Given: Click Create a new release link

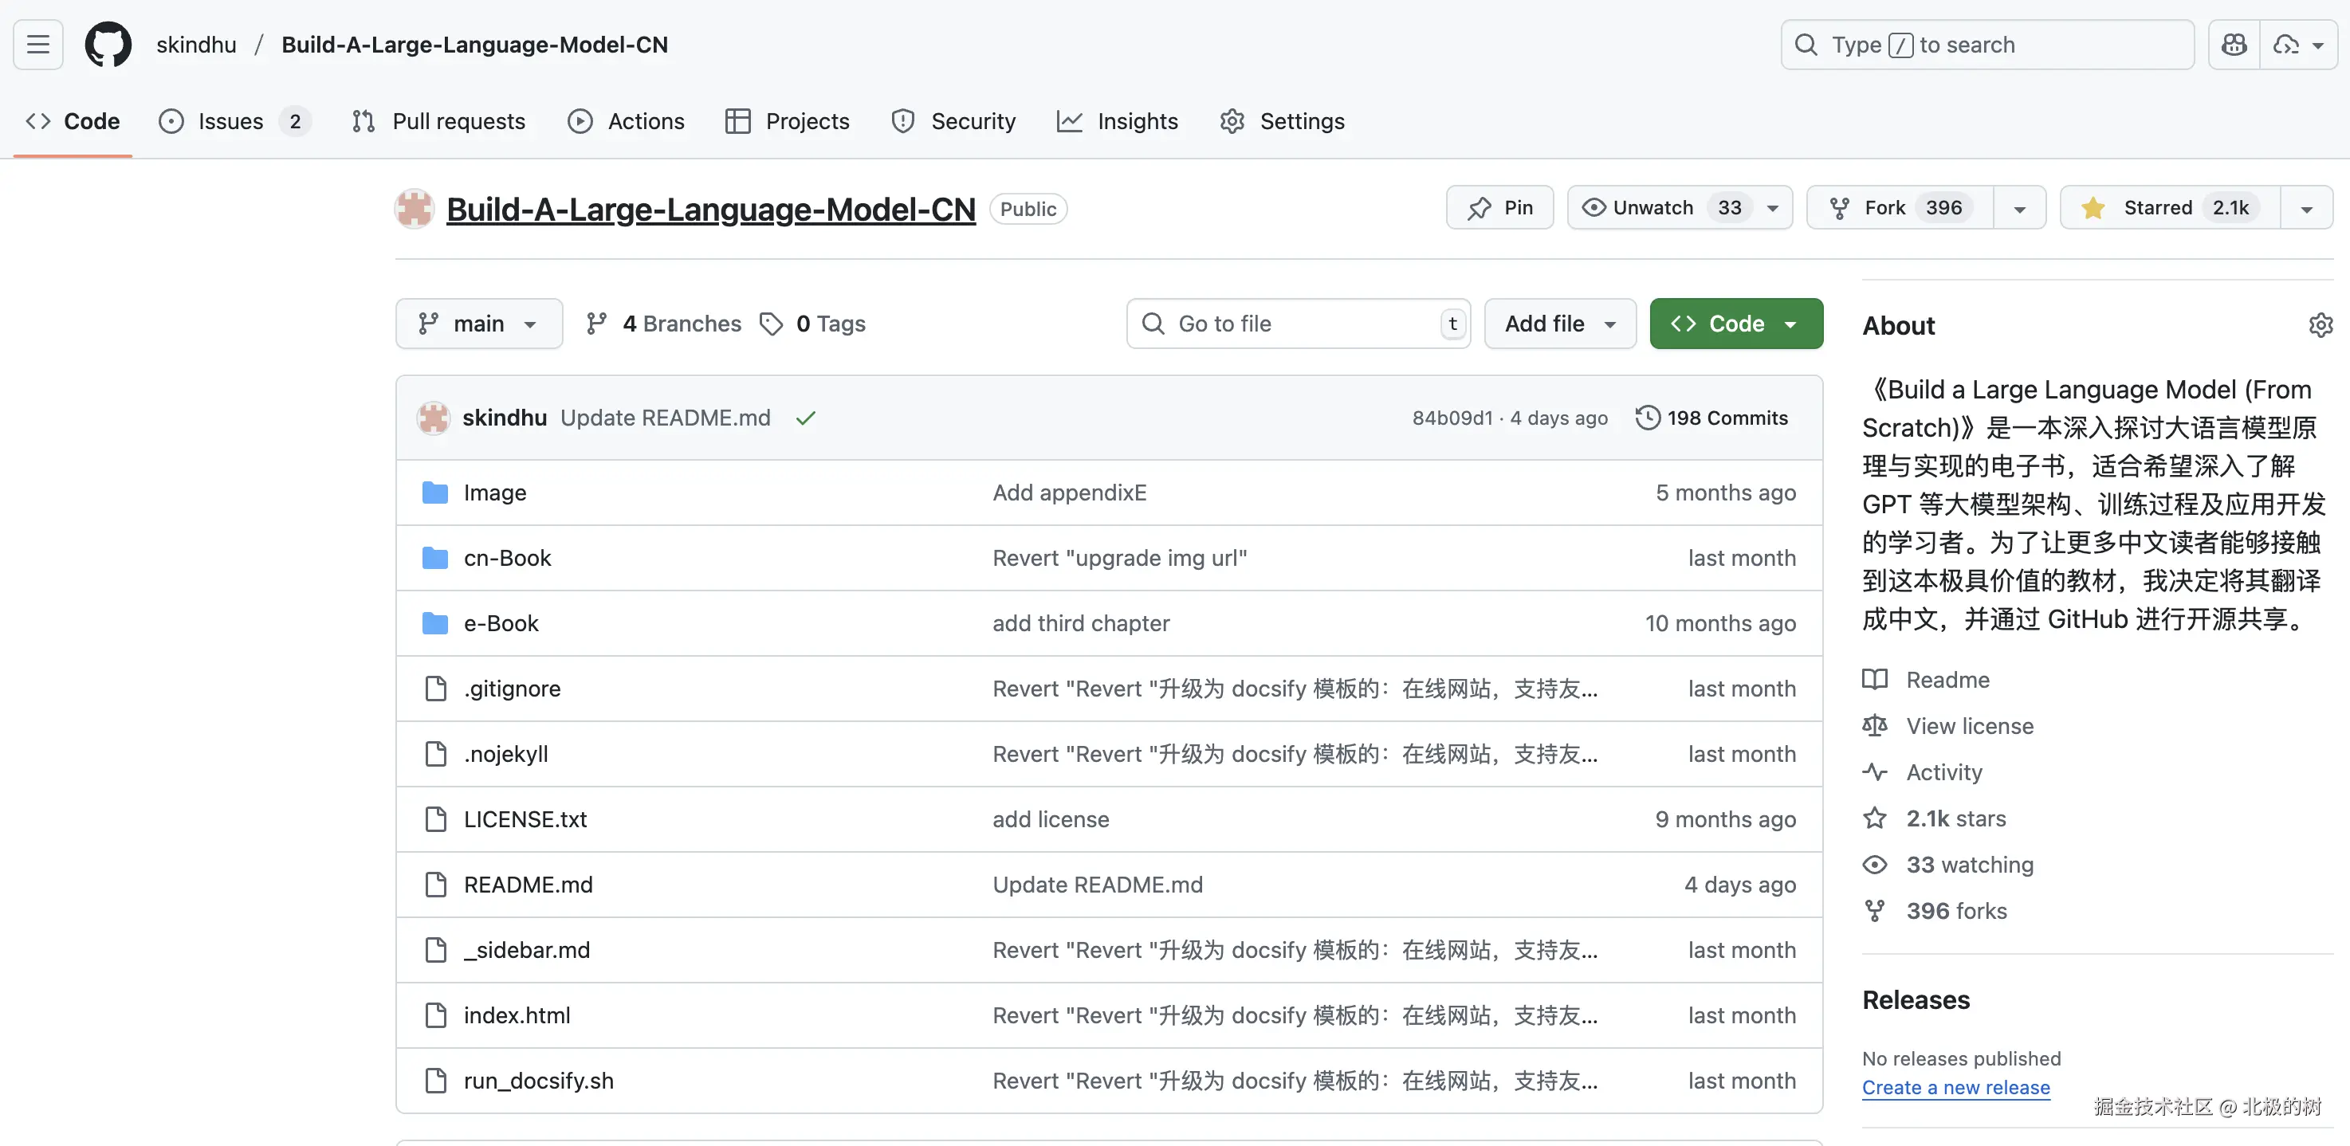Looking at the screenshot, I should click(x=1955, y=1088).
